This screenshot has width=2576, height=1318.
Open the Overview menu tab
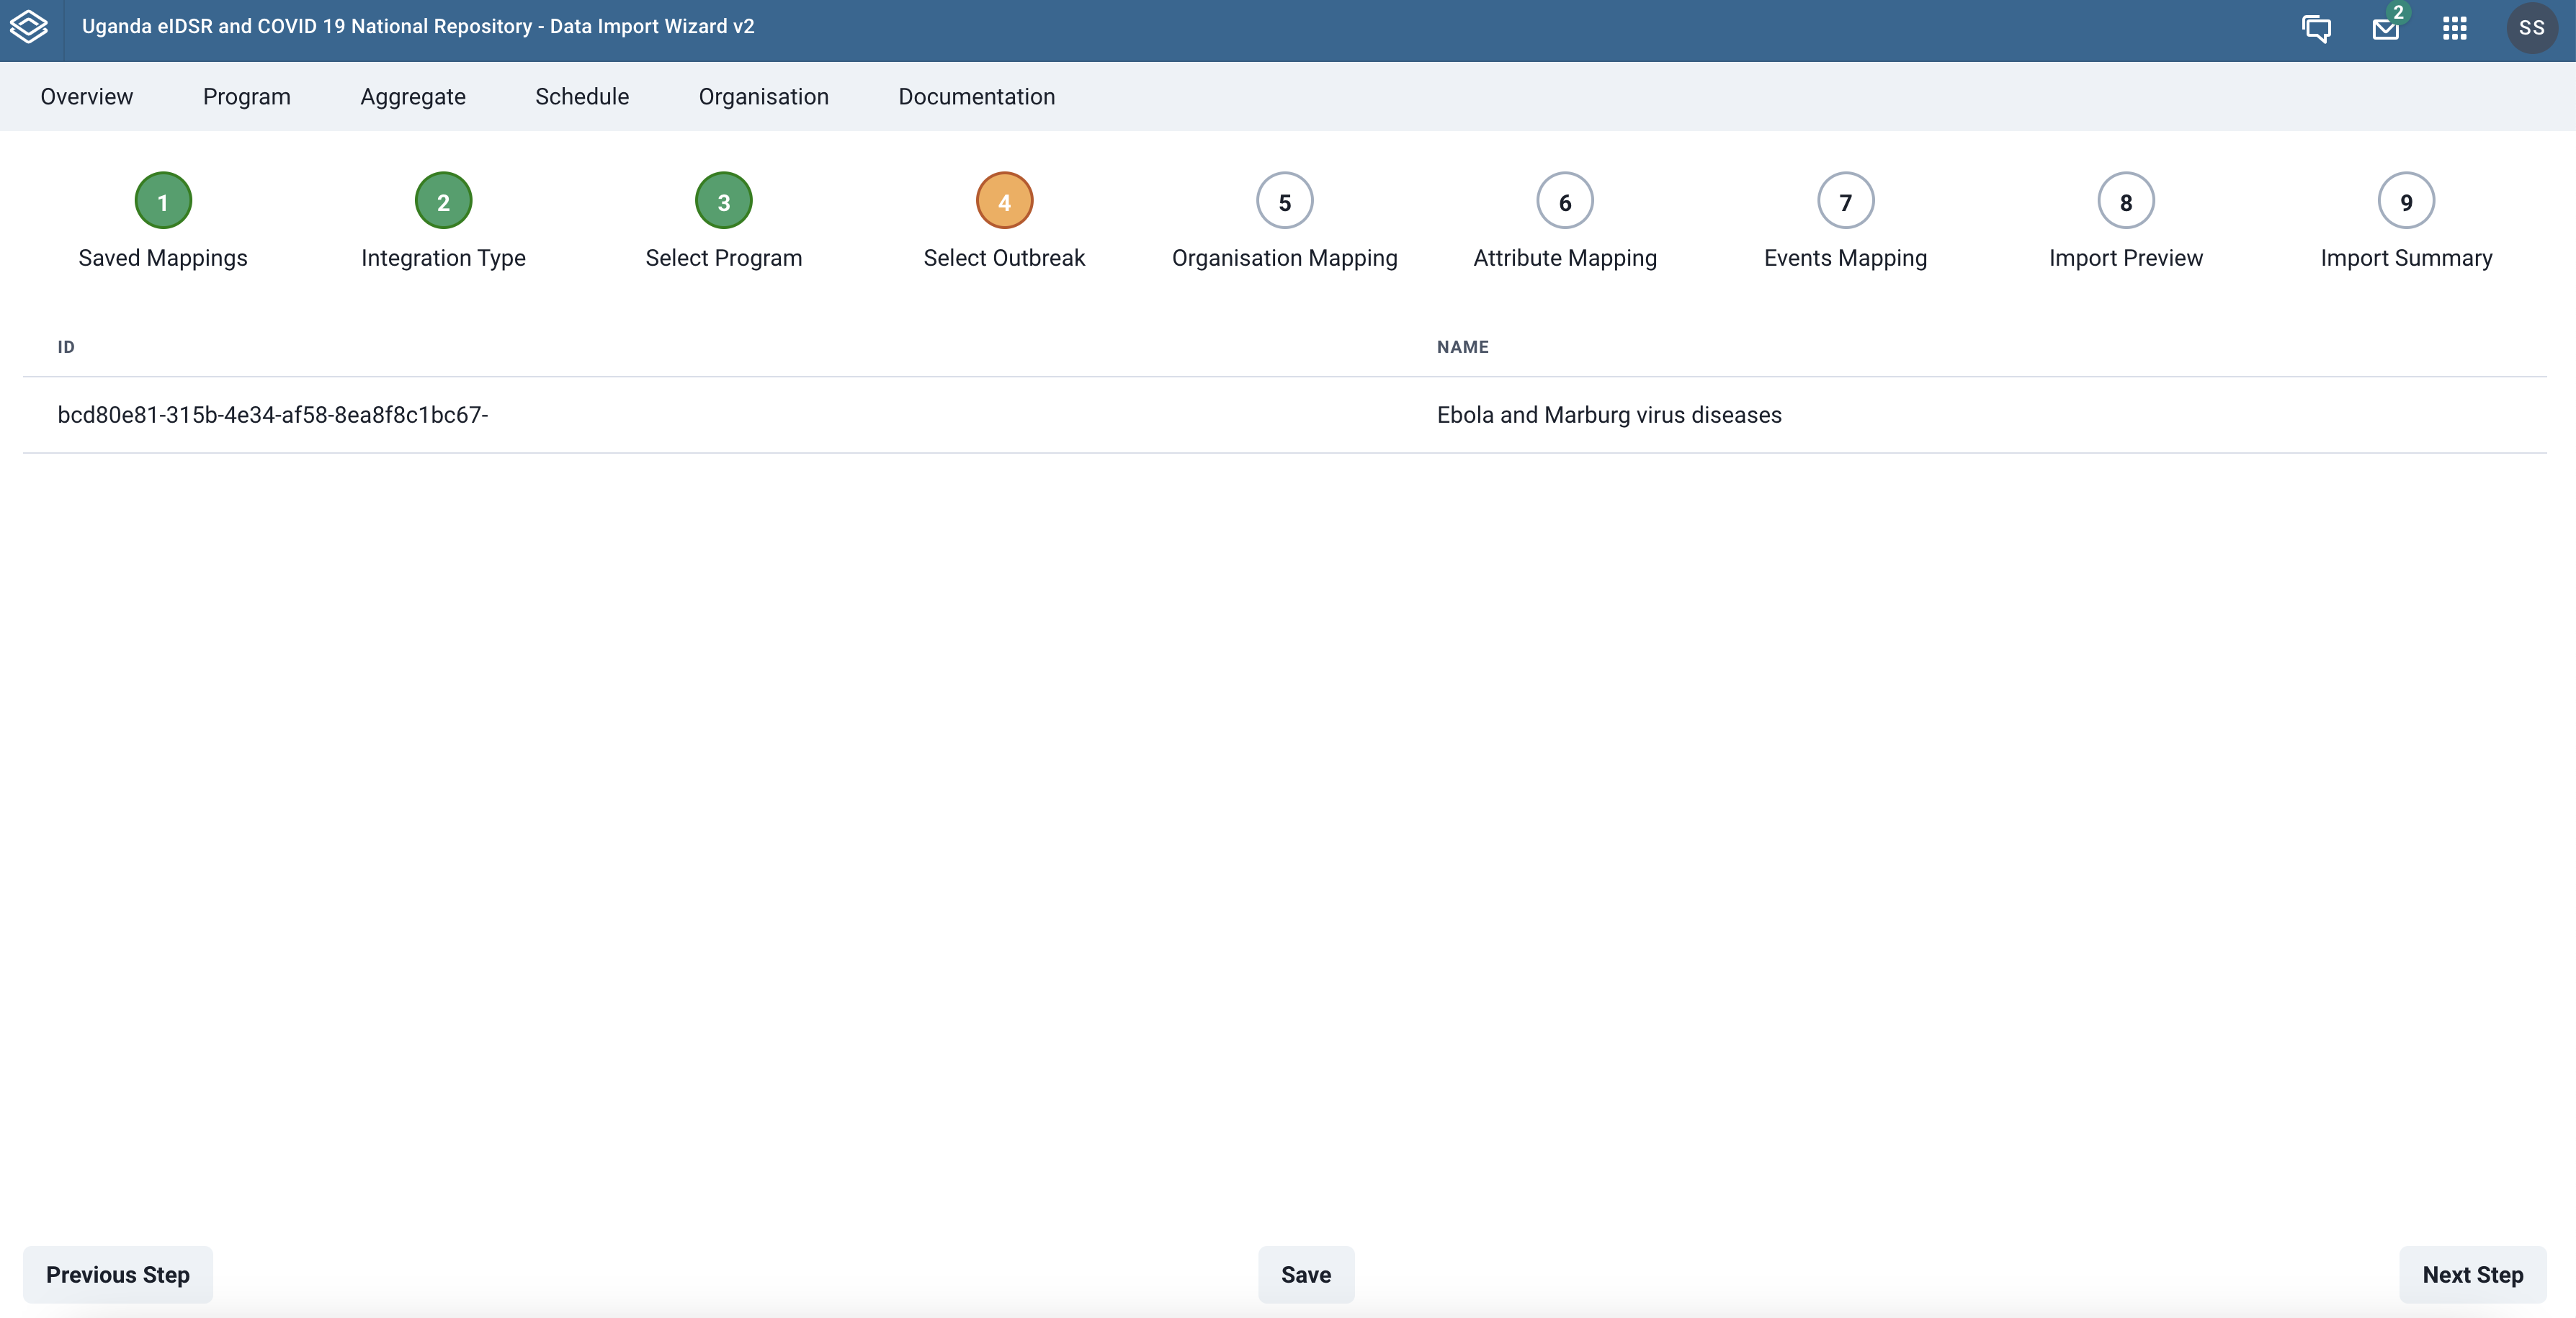86,96
